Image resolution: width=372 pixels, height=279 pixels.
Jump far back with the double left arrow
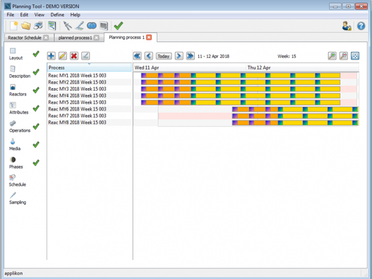[x=137, y=56]
